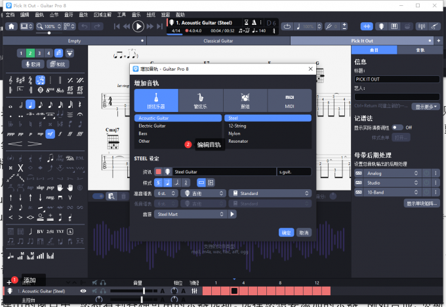Click the confirm button in the dialog
Screen dimensions: 446x307
click(x=286, y=232)
